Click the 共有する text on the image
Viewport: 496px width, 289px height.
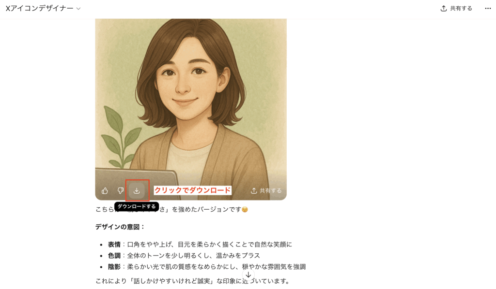tap(270, 190)
